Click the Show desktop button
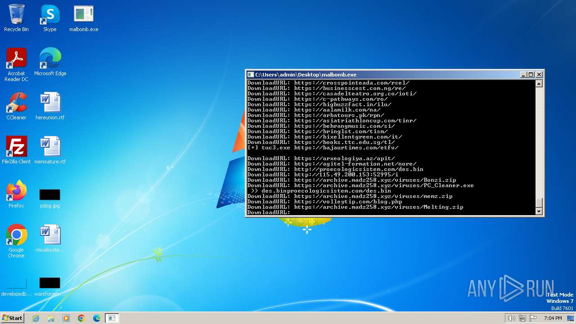 (x=571, y=318)
